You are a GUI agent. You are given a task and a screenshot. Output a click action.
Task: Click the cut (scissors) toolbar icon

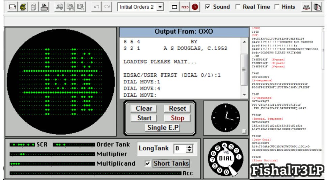point(59,7)
